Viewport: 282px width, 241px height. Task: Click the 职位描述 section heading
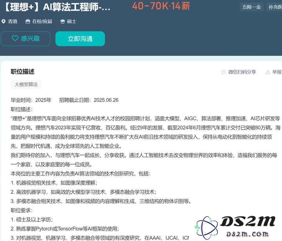pos(22,72)
